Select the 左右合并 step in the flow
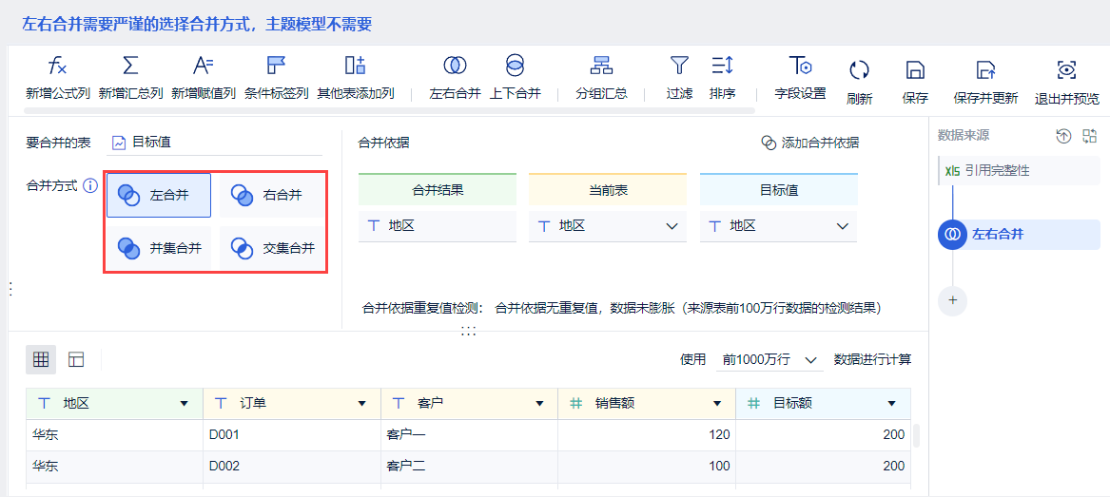Viewport: 1110px width, 497px height. pos(997,234)
